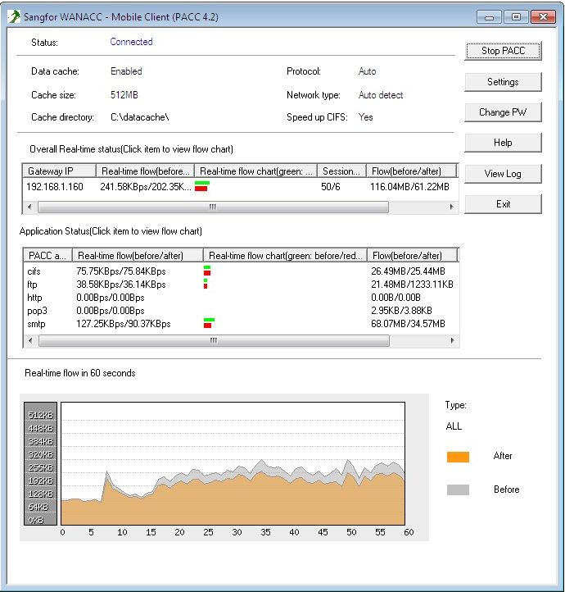Click the application status horizontal scrollbar thumb
This screenshot has height=592, width=565.
coord(214,340)
